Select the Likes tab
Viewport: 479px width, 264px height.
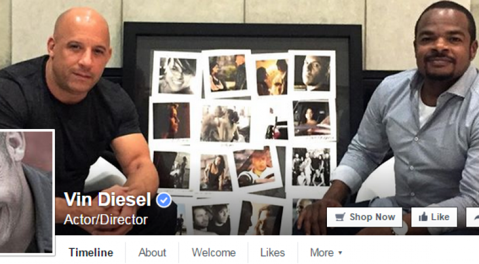(273, 253)
